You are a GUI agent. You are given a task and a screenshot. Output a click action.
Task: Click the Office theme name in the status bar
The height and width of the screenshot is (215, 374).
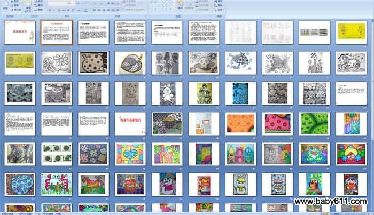tap(25, 214)
